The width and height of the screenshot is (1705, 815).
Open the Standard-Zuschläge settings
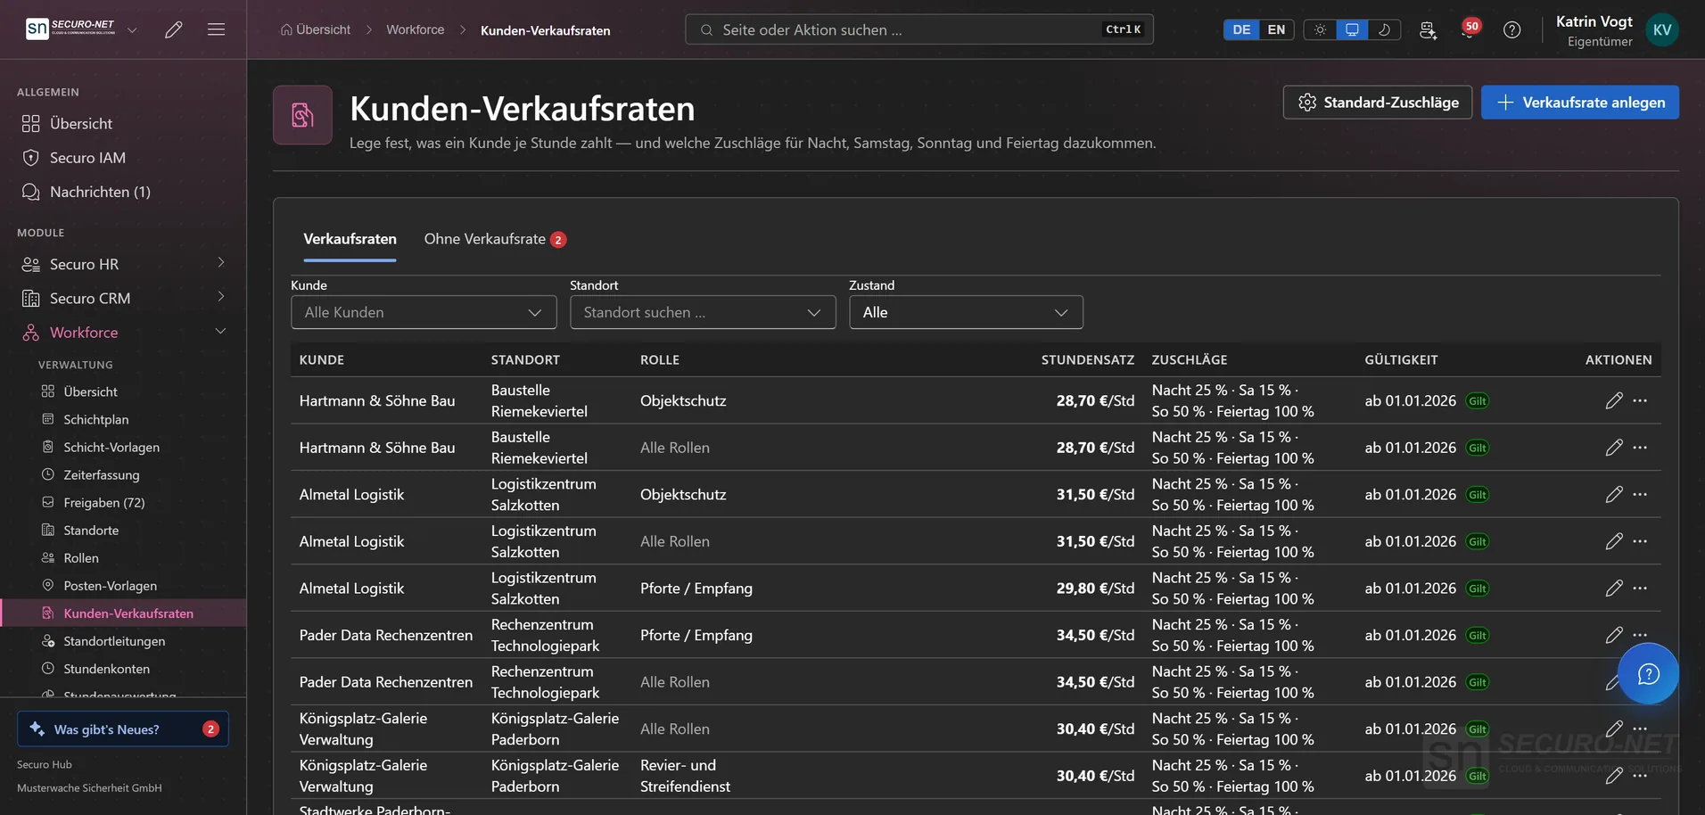click(x=1377, y=103)
